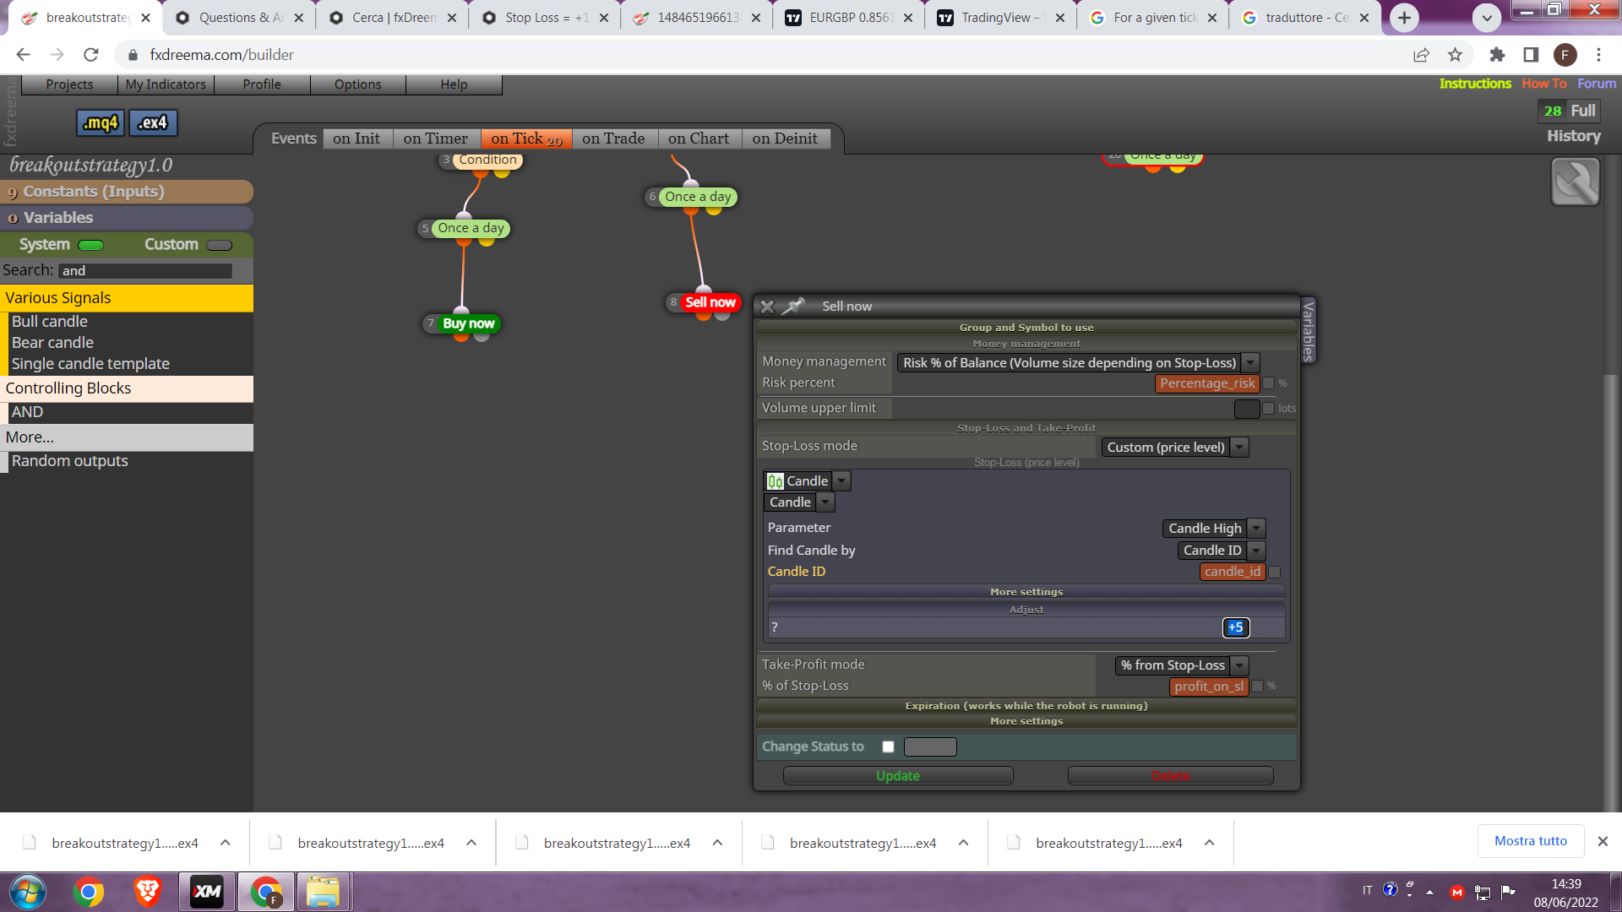Toggle the browser side panel

[x=1531, y=55]
